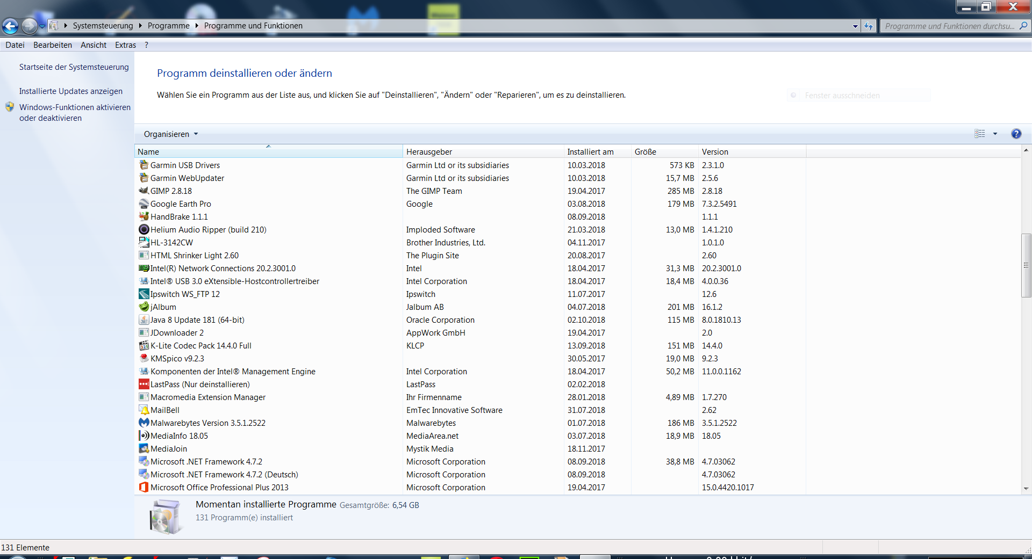Sort by the Größe column header
Viewport: 1032px width, 559px height.
pyautogui.click(x=664, y=151)
